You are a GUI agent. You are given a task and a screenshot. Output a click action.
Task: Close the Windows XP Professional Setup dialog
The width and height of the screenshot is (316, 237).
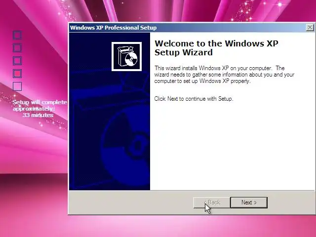pyautogui.click(x=310, y=28)
